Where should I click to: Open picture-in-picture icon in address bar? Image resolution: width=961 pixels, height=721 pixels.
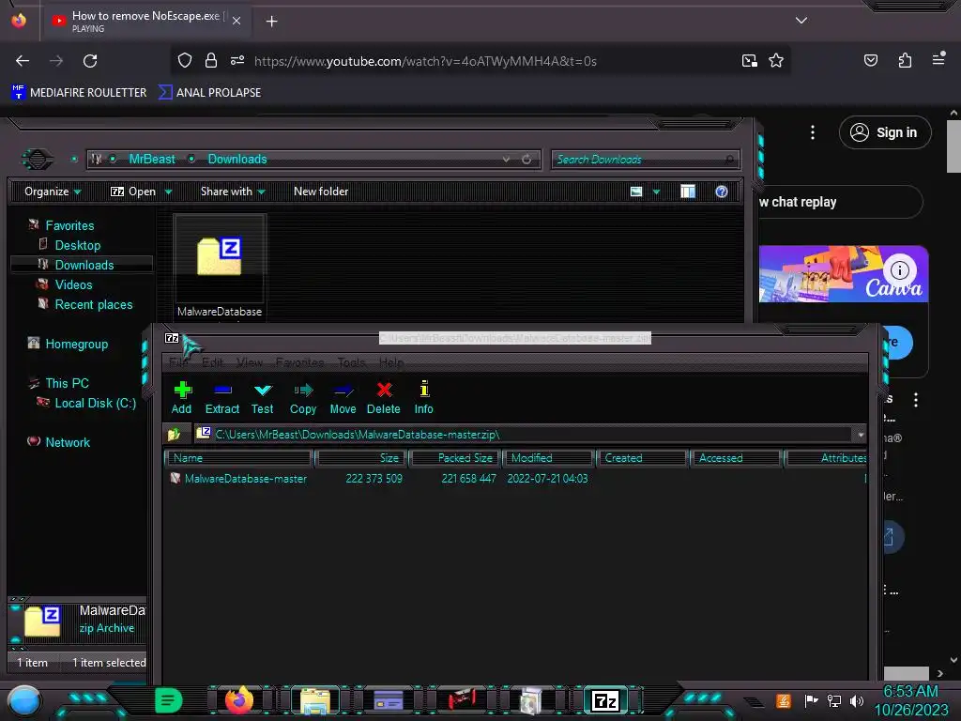pos(749,61)
